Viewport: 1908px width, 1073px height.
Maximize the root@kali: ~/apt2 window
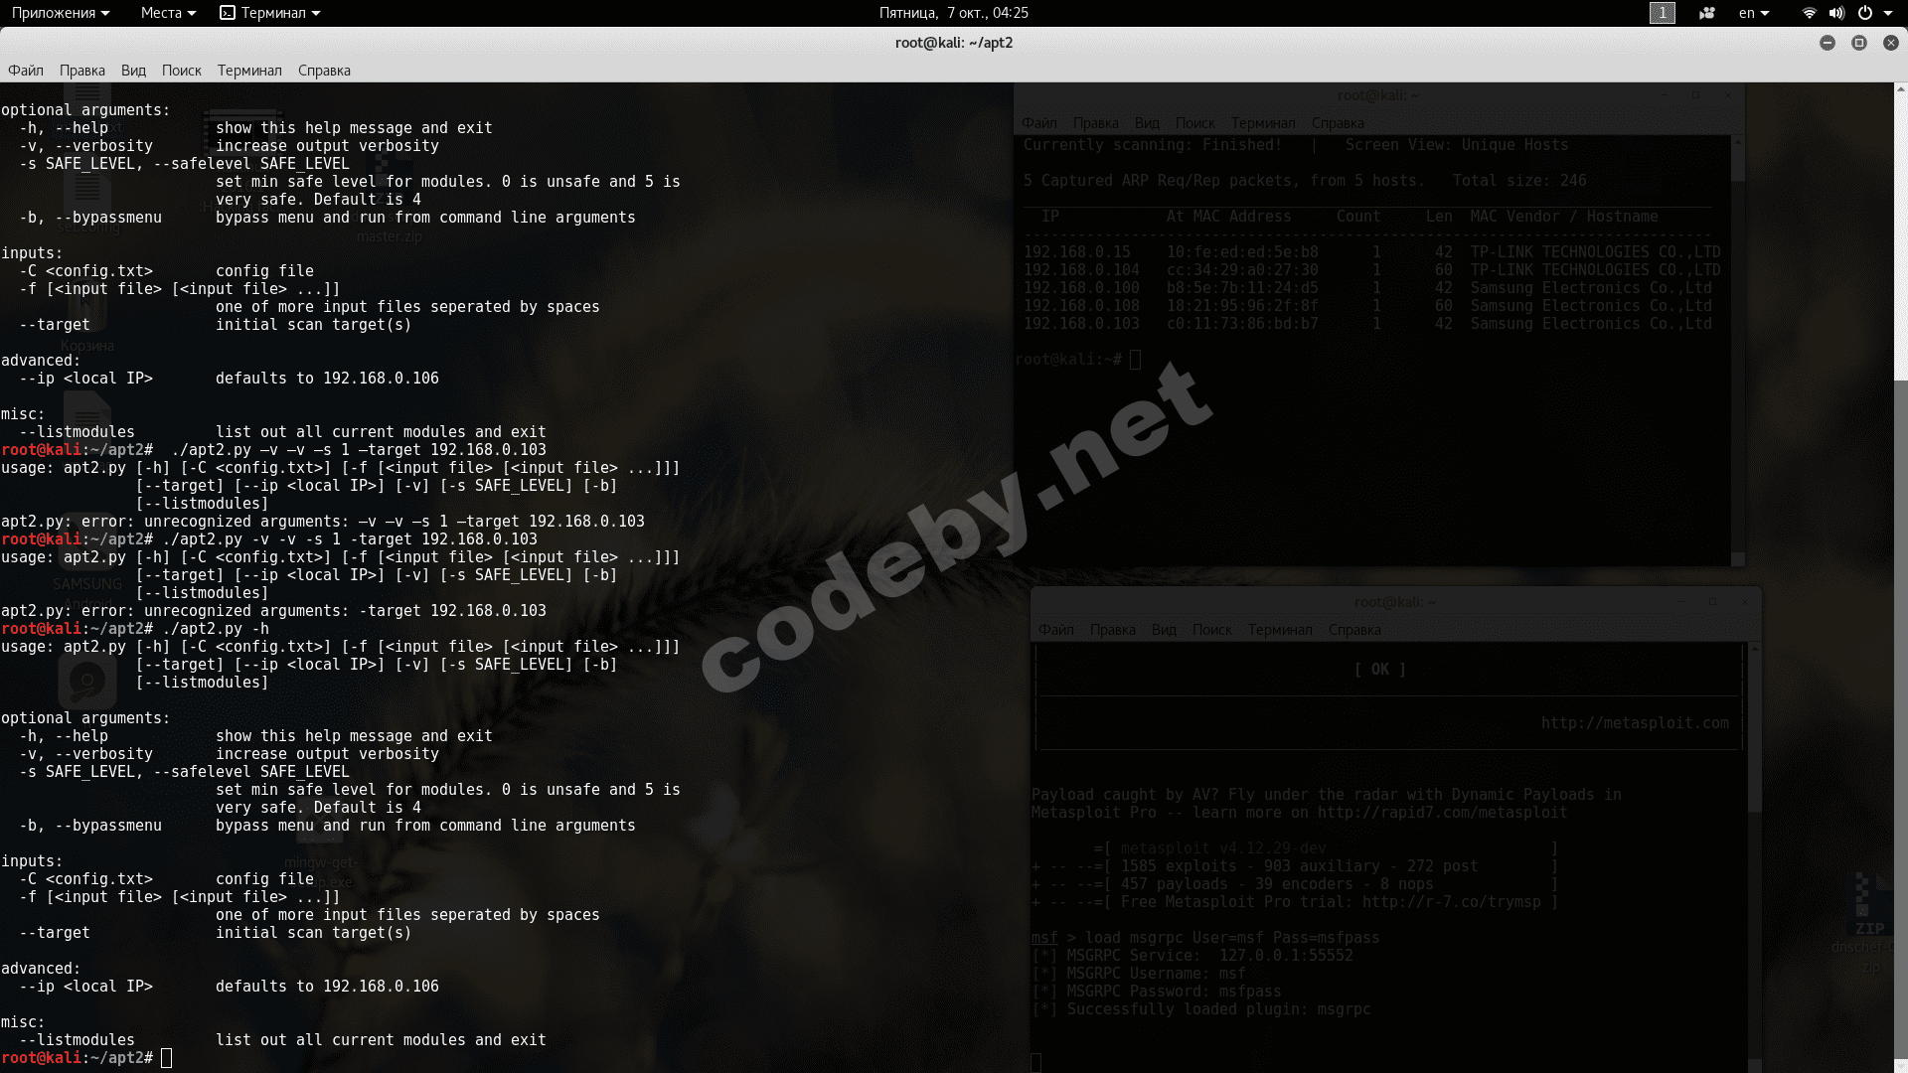(1858, 43)
